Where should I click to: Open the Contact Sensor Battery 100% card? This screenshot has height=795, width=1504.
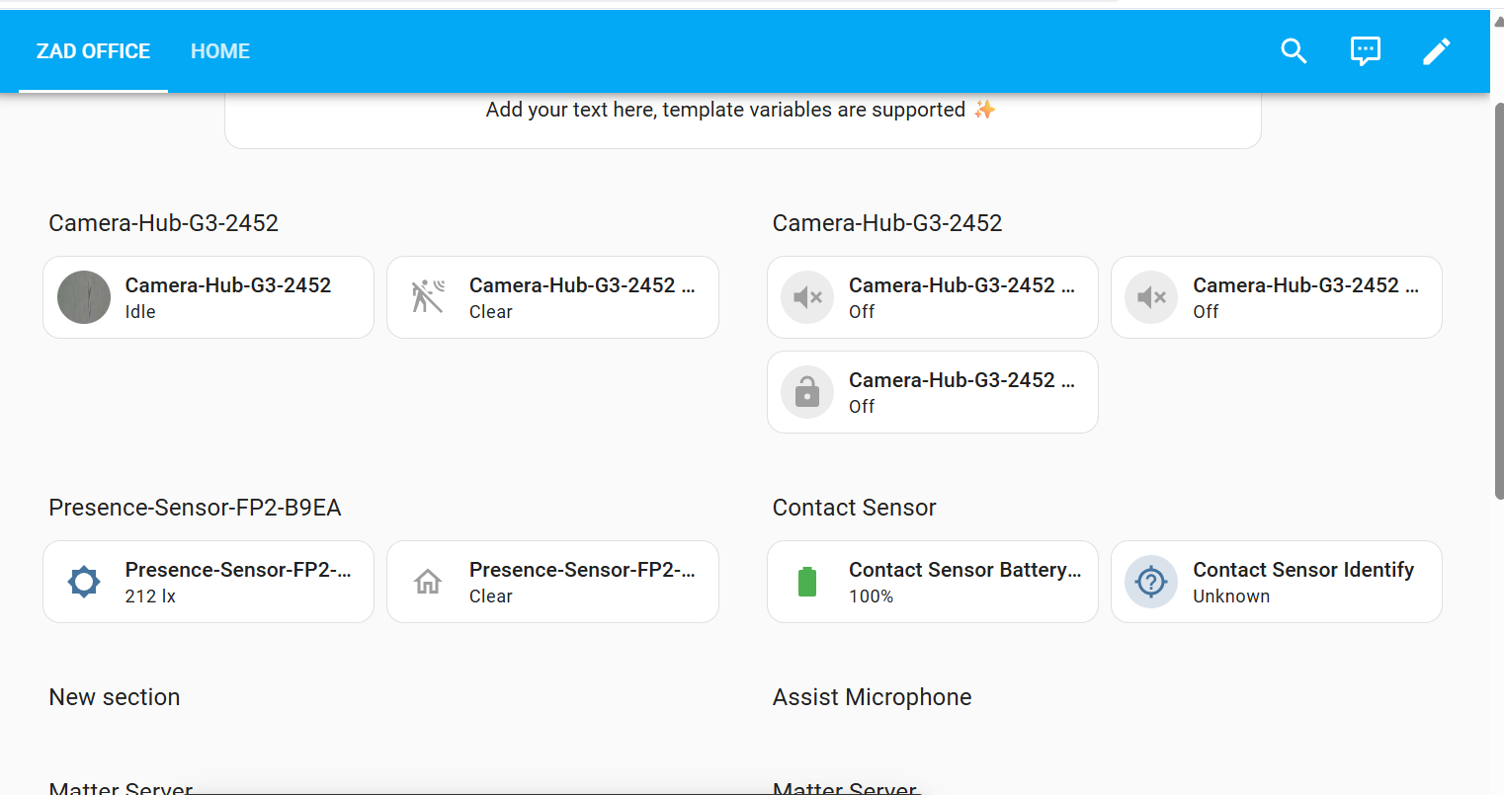(963, 582)
